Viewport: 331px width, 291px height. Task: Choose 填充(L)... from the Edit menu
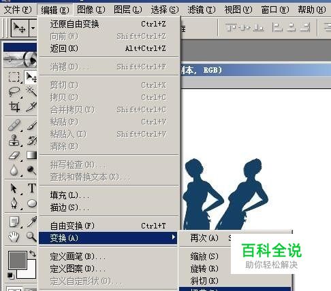click(x=108, y=195)
